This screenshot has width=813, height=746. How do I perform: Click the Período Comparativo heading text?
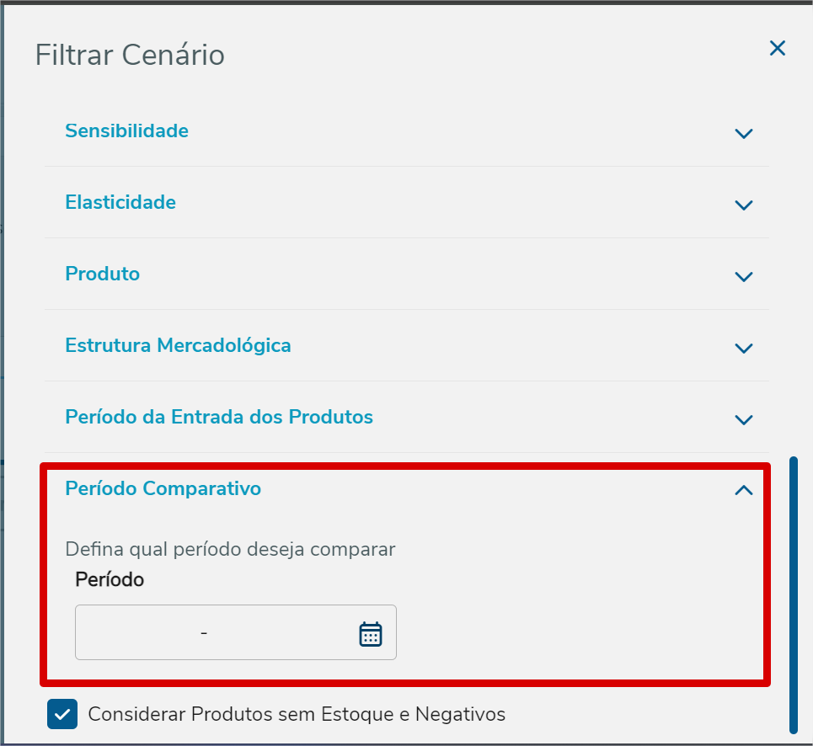coord(163,488)
